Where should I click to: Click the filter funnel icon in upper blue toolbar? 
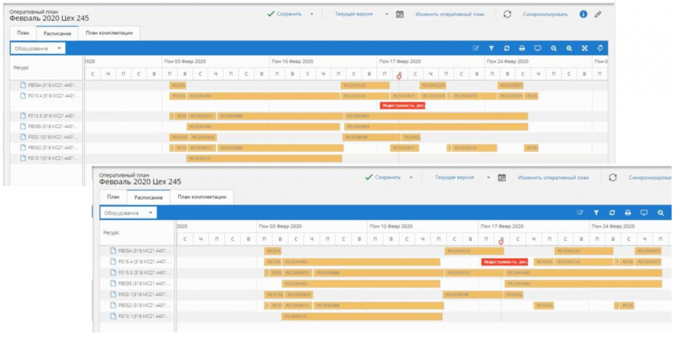tap(491, 49)
